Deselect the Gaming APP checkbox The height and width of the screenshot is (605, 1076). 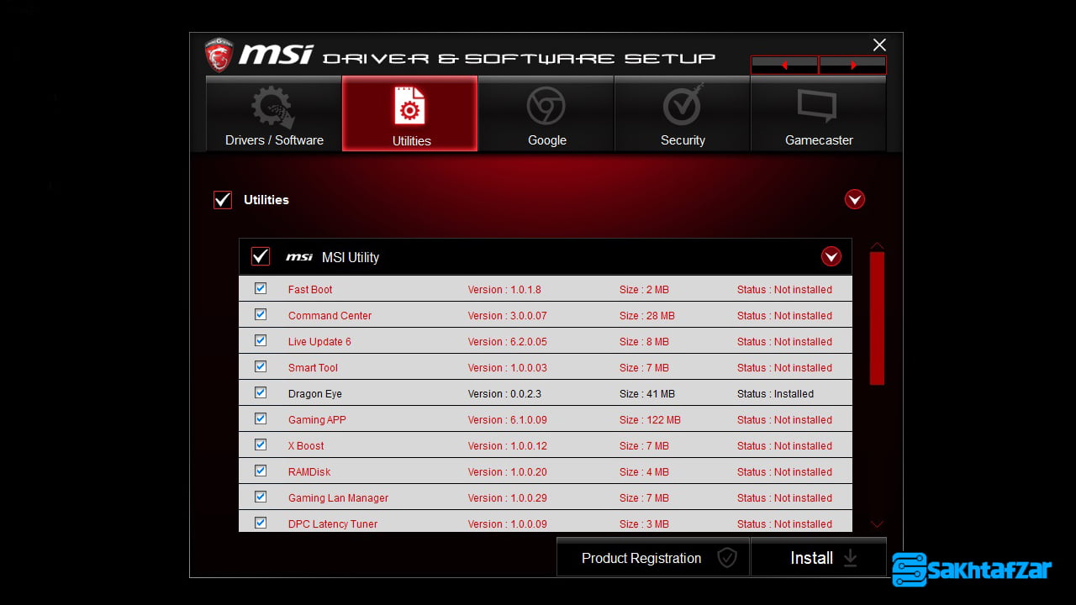pyautogui.click(x=261, y=418)
